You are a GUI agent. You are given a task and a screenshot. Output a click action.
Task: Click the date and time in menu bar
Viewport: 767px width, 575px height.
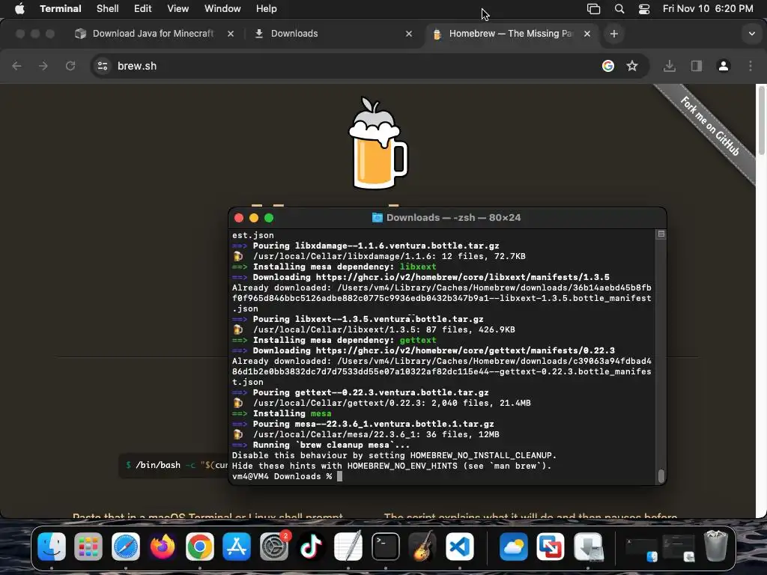(x=708, y=8)
